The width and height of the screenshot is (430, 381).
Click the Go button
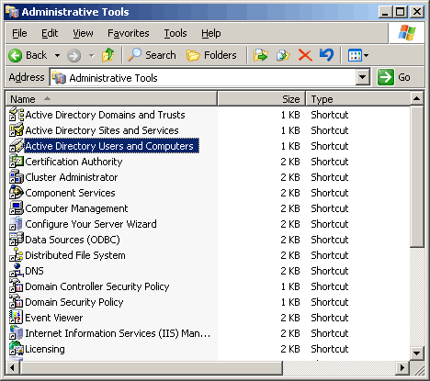(394, 77)
